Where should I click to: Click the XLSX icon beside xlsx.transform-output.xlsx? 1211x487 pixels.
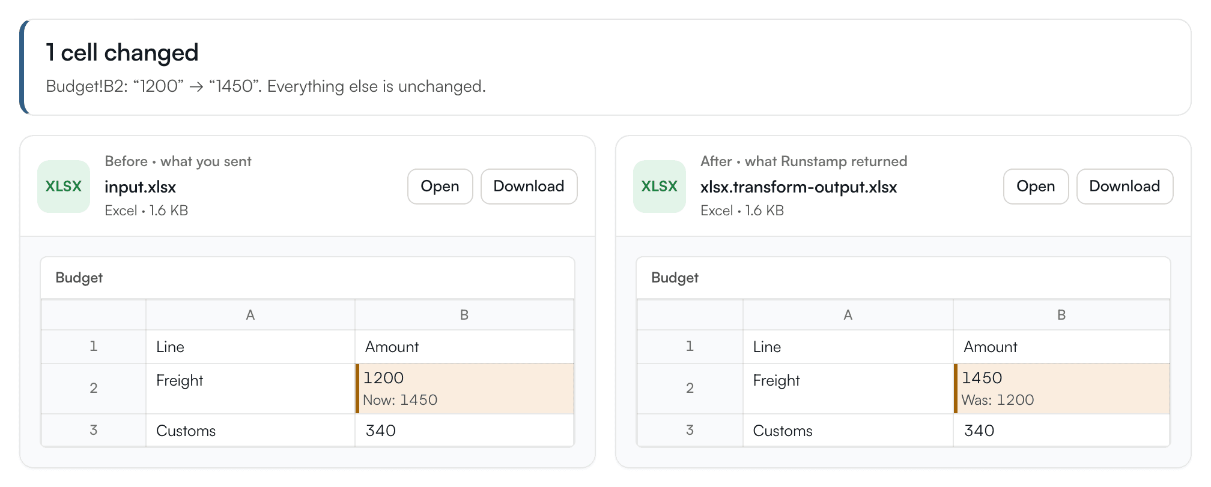tap(660, 187)
